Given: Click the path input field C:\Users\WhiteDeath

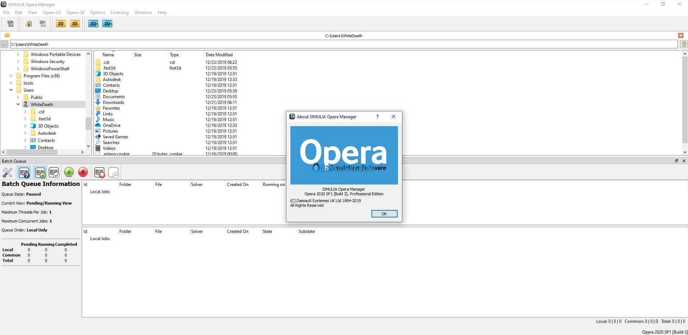Looking at the screenshot, I should point(344,44).
